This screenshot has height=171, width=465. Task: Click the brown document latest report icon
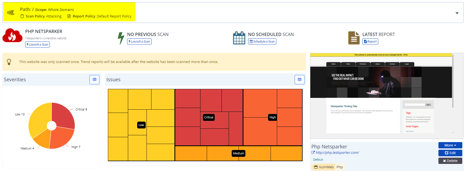pyautogui.click(x=354, y=38)
